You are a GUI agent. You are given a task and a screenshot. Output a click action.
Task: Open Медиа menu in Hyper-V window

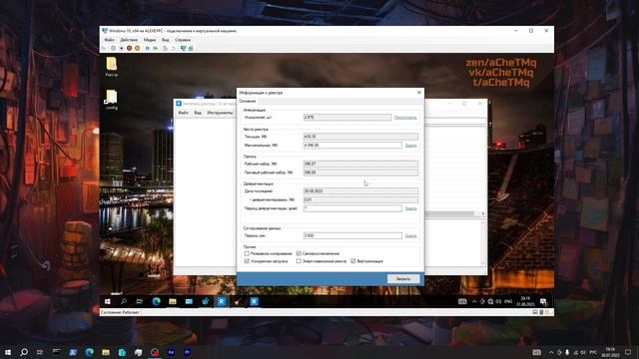coord(150,40)
